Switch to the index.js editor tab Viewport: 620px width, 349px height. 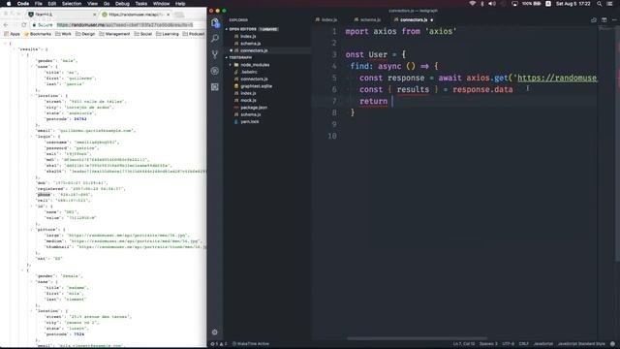click(x=326, y=19)
